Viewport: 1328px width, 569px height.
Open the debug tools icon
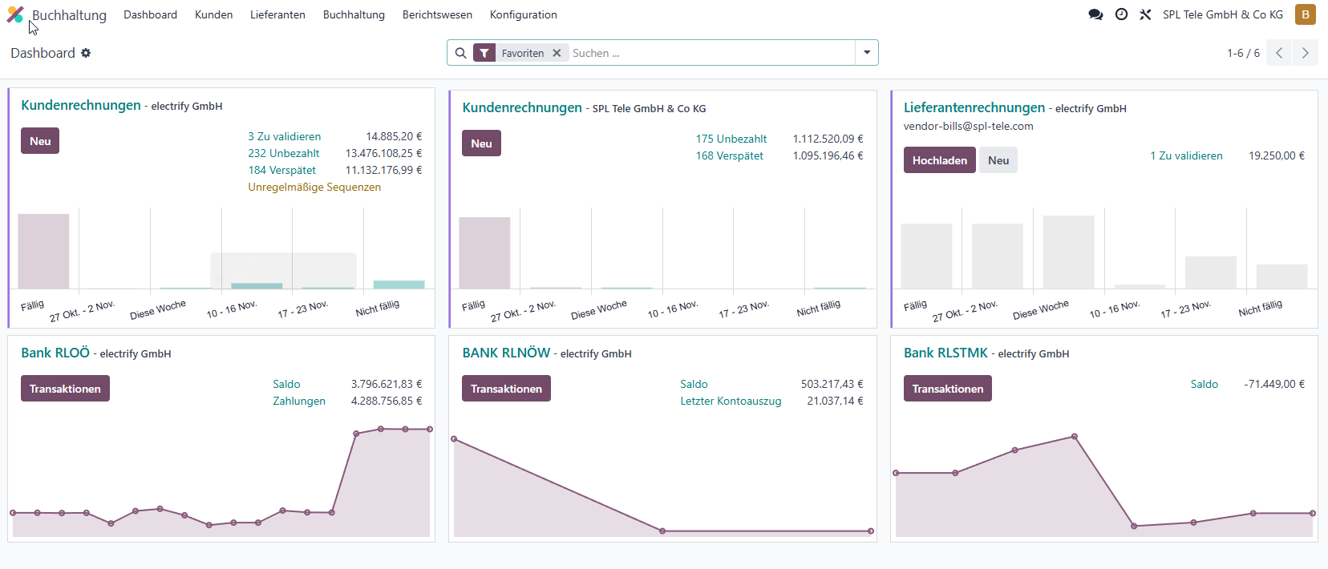click(1145, 14)
